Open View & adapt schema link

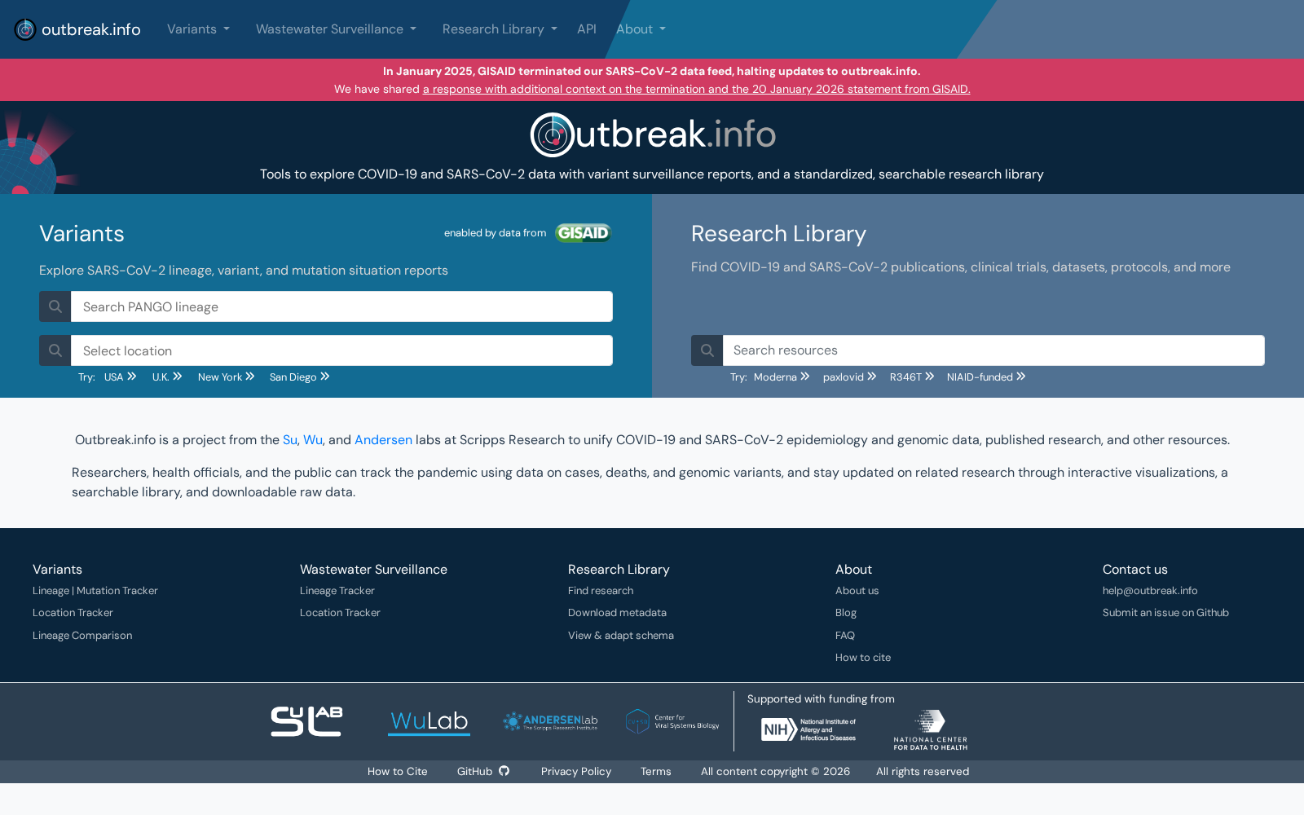tap(621, 636)
